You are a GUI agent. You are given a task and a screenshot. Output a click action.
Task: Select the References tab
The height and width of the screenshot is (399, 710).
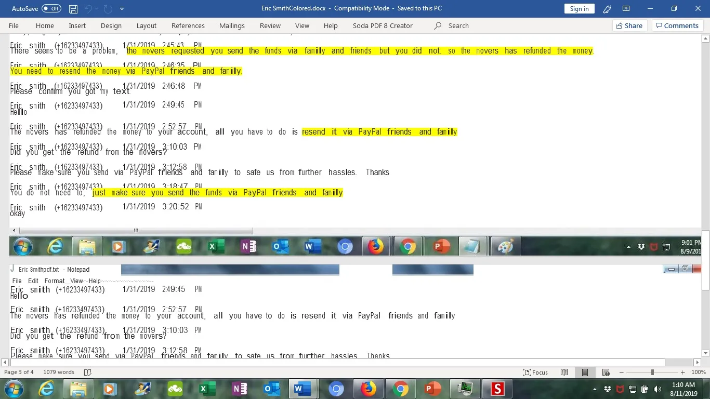pyautogui.click(x=188, y=25)
